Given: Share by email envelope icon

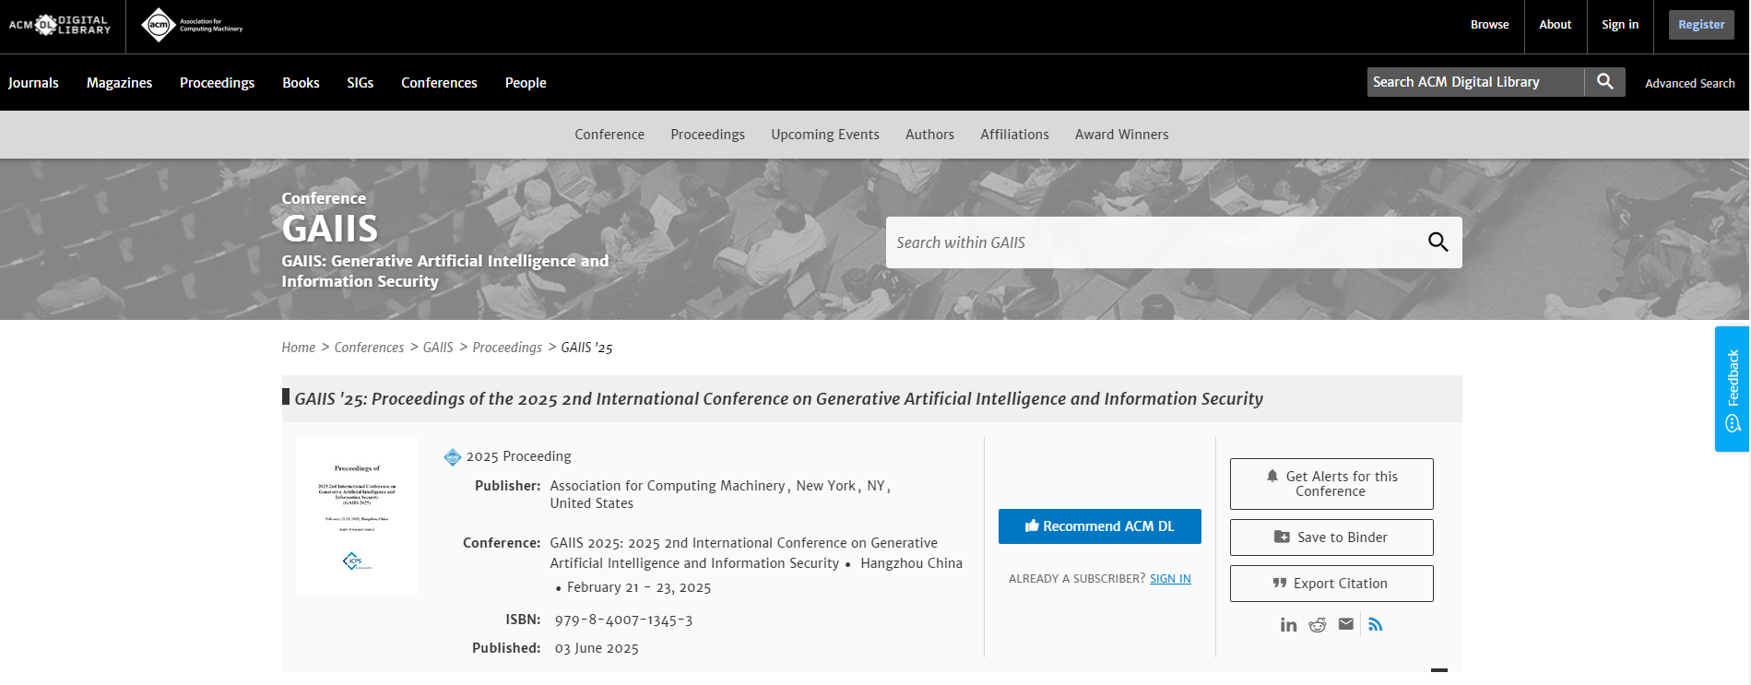Looking at the screenshot, I should [1346, 624].
